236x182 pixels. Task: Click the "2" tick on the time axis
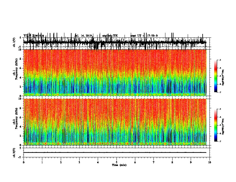click(x=61, y=162)
